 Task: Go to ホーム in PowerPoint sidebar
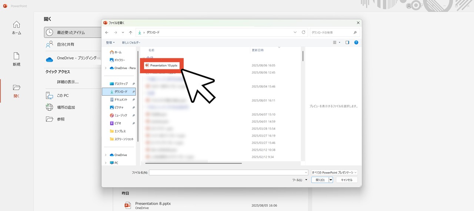click(x=17, y=28)
